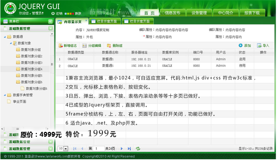Select 数据对象 folder in the tree
Image resolution: width=277 pixels, height=160 pixels.
[24, 43]
